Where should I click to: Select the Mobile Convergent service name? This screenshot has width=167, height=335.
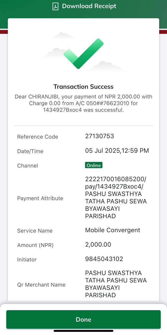point(113,230)
